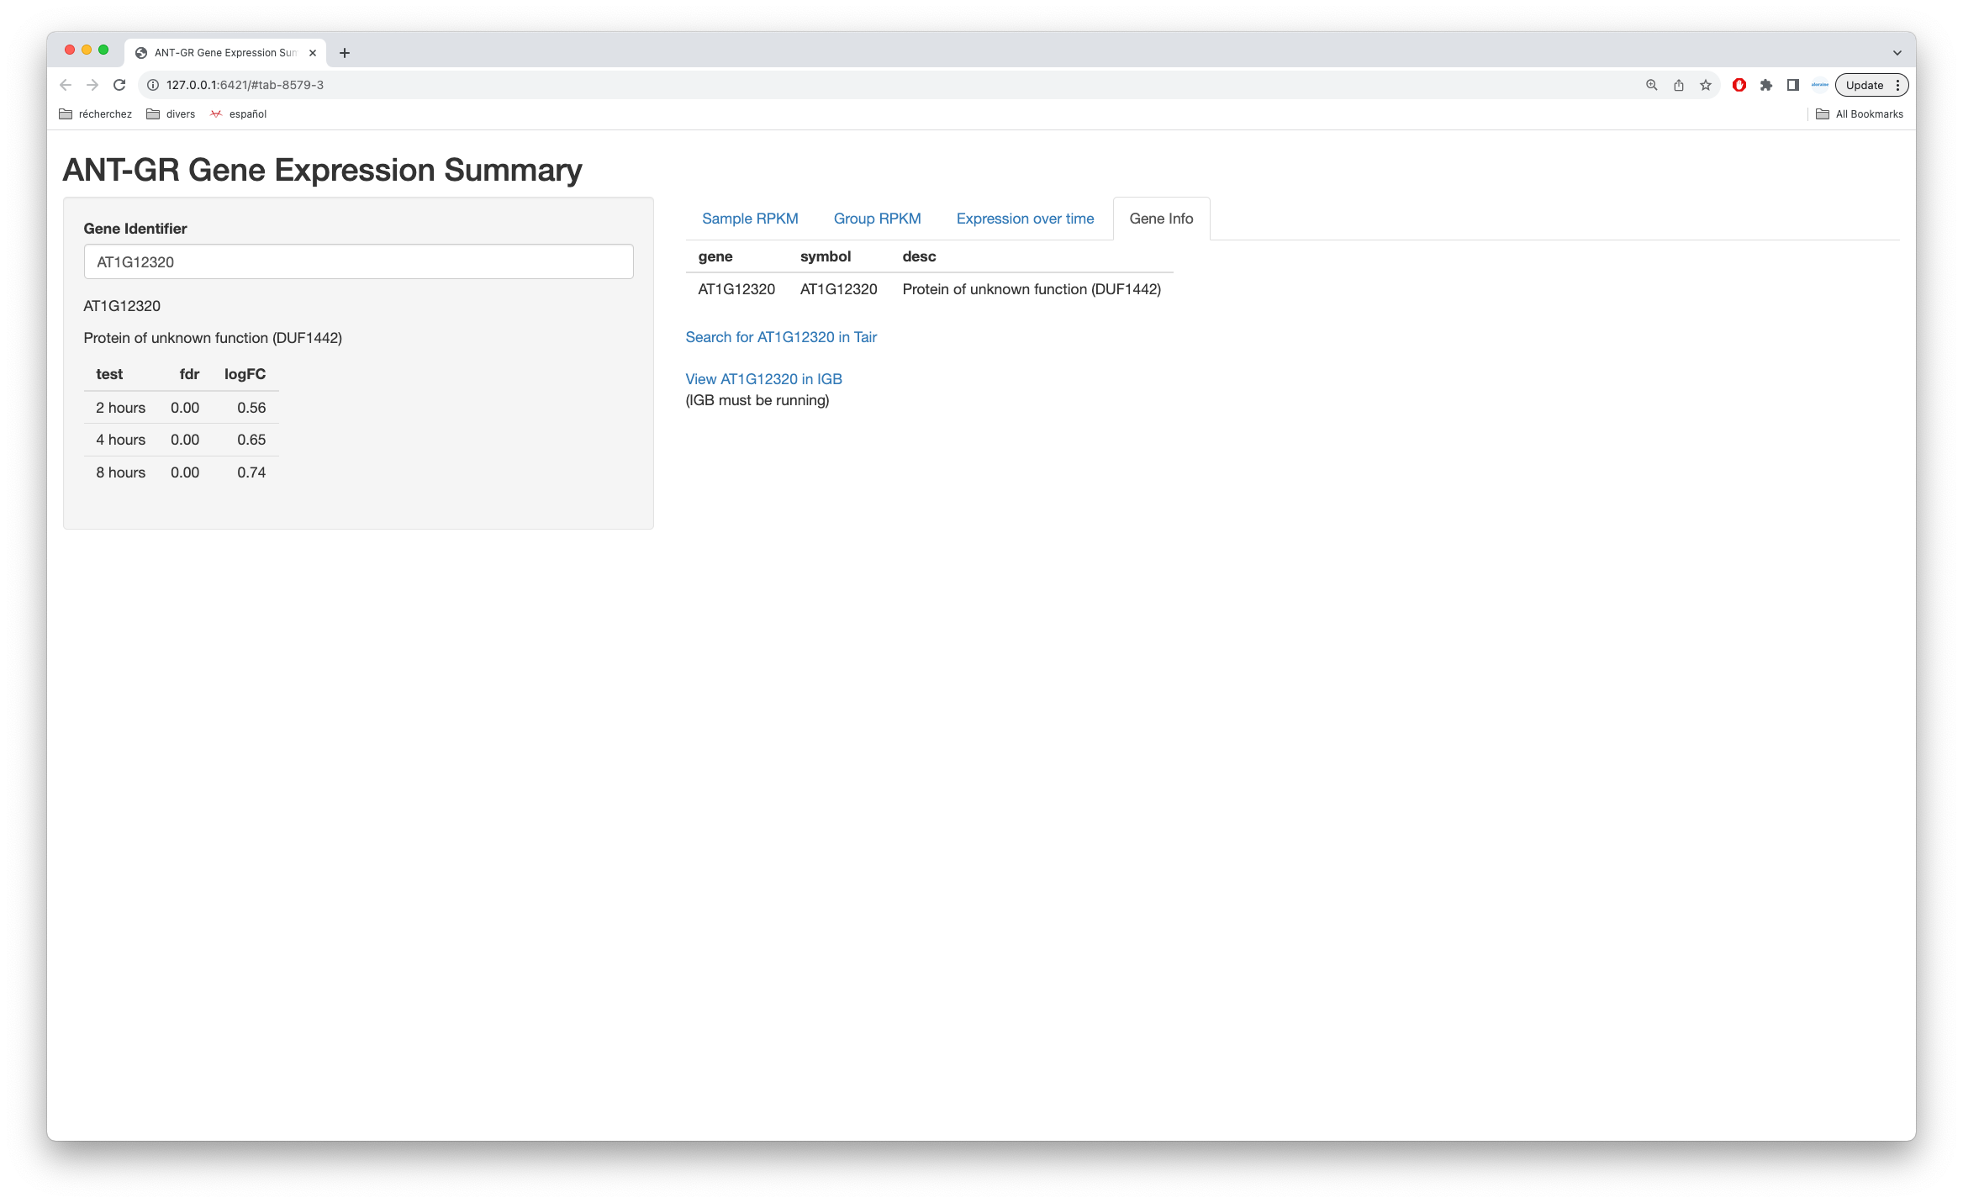1963x1203 pixels.
Task: Click the red Opera extension icon
Action: [x=1739, y=85]
